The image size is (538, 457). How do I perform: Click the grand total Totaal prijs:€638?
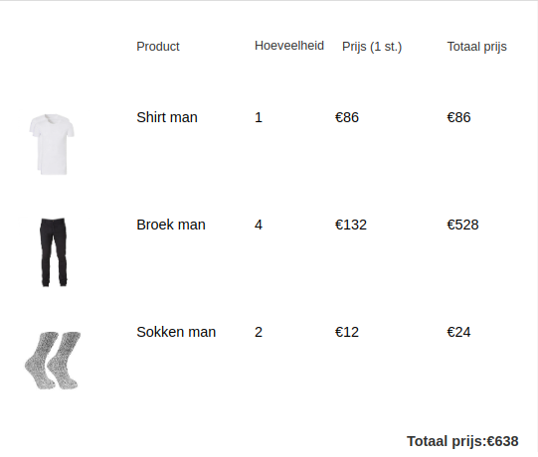pos(462,441)
